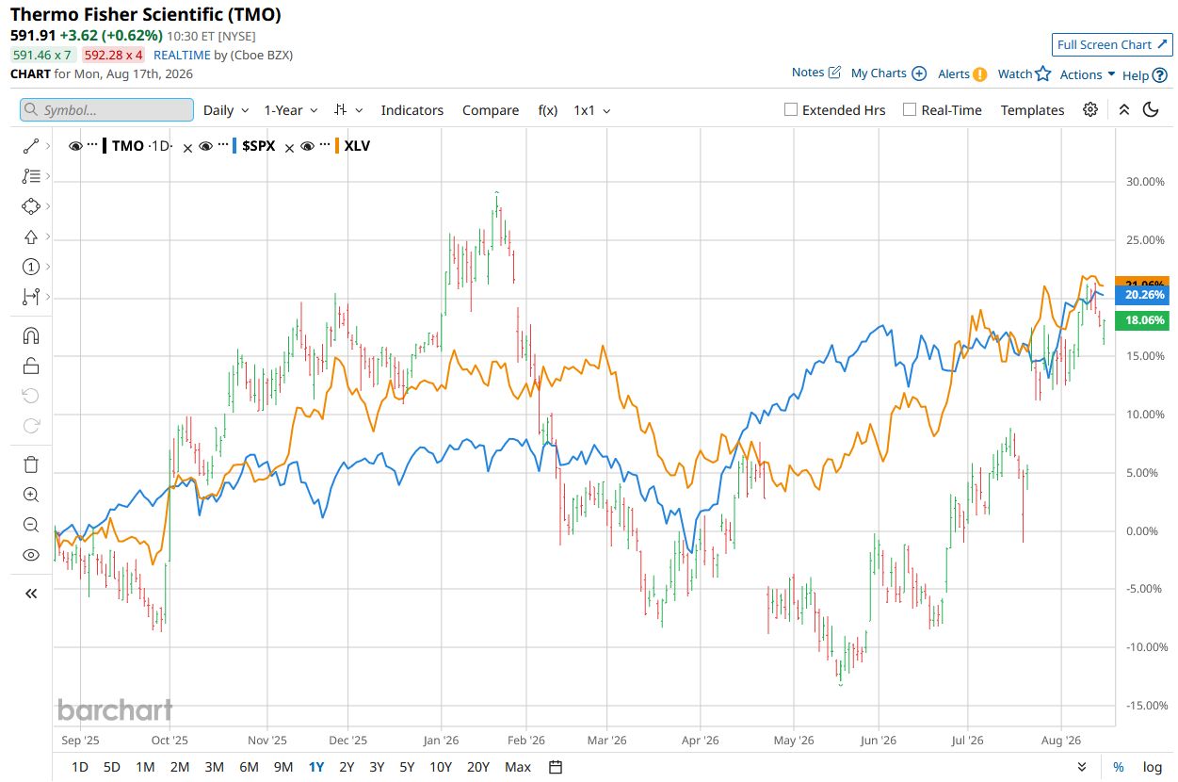The height and width of the screenshot is (782, 1178).
Task: Enable the Extended Hrs checkbox
Action: [791, 109]
